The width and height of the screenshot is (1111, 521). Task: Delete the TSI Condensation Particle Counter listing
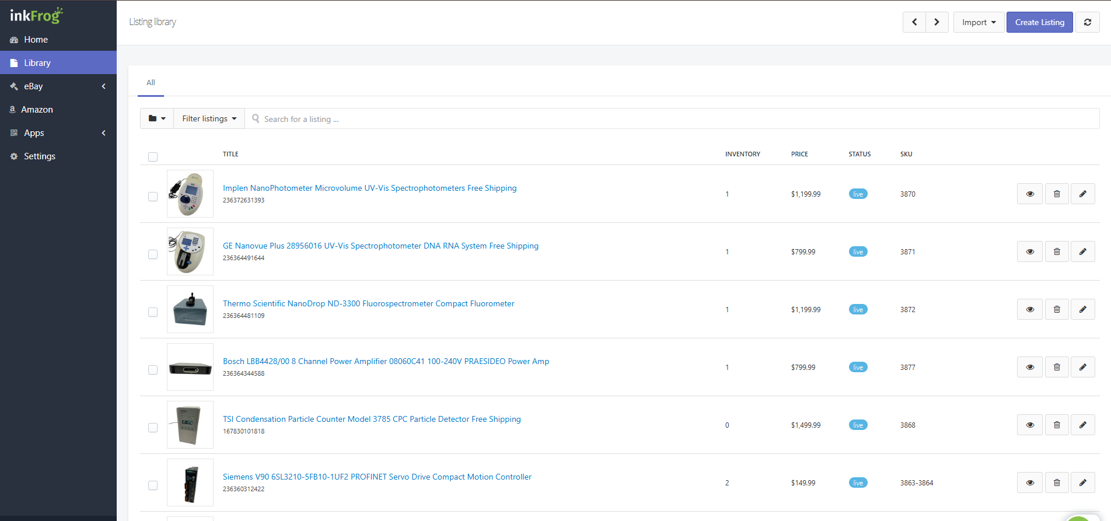click(x=1057, y=425)
